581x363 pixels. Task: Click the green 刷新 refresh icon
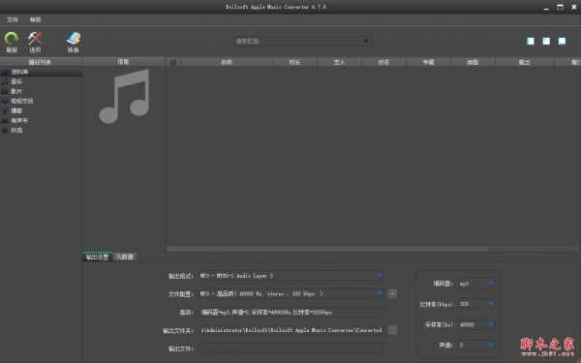coord(12,39)
